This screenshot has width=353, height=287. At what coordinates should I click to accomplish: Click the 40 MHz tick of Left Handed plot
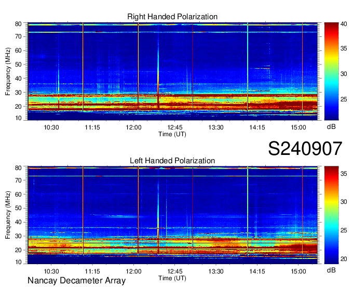(18, 222)
